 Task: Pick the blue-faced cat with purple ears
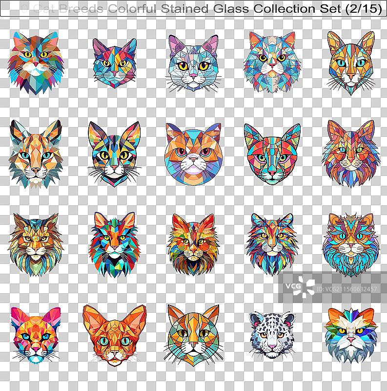pyautogui.click(x=115, y=63)
